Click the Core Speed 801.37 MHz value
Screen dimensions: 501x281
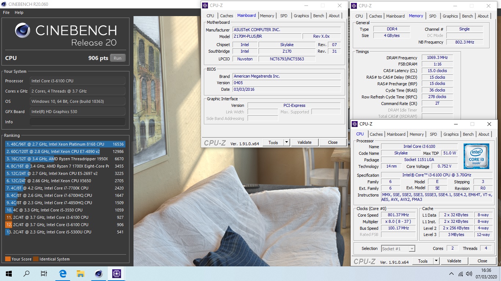tap(398, 215)
